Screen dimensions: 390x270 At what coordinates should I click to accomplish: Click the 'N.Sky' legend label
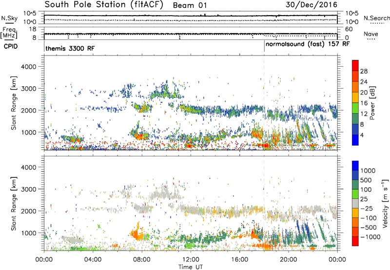coord(9,18)
